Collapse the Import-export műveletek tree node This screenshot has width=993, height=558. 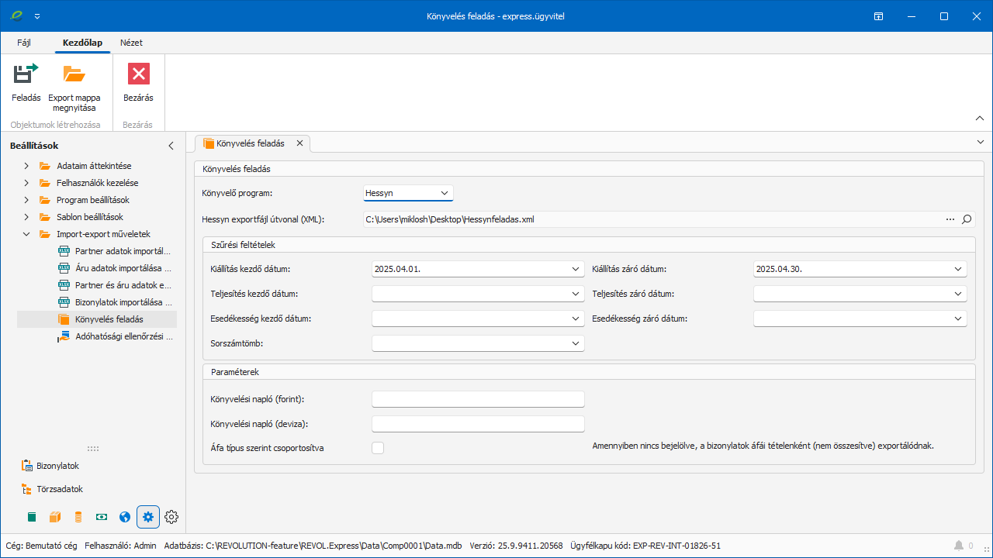pyautogui.click(x=26, y=234)
